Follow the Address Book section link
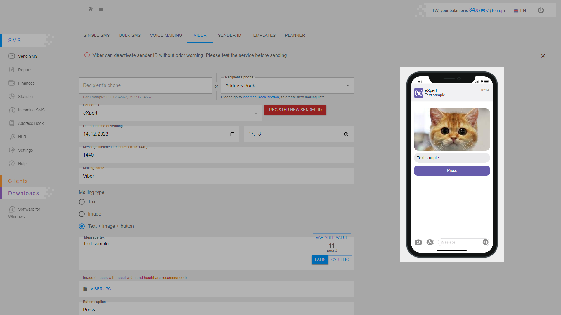 (x=261, y=97)
